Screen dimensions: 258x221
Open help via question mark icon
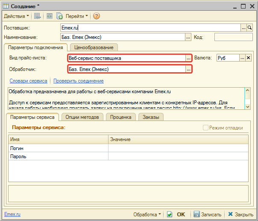pyautogui.click(x=97, y=16)
